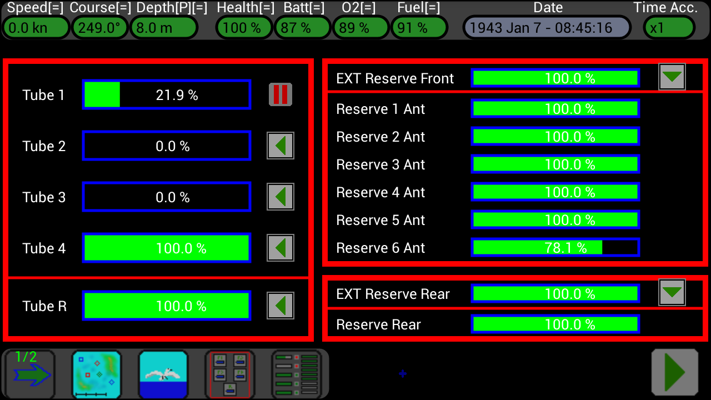
Task: Click the 'O2[=]' header label
Action: 359,8
